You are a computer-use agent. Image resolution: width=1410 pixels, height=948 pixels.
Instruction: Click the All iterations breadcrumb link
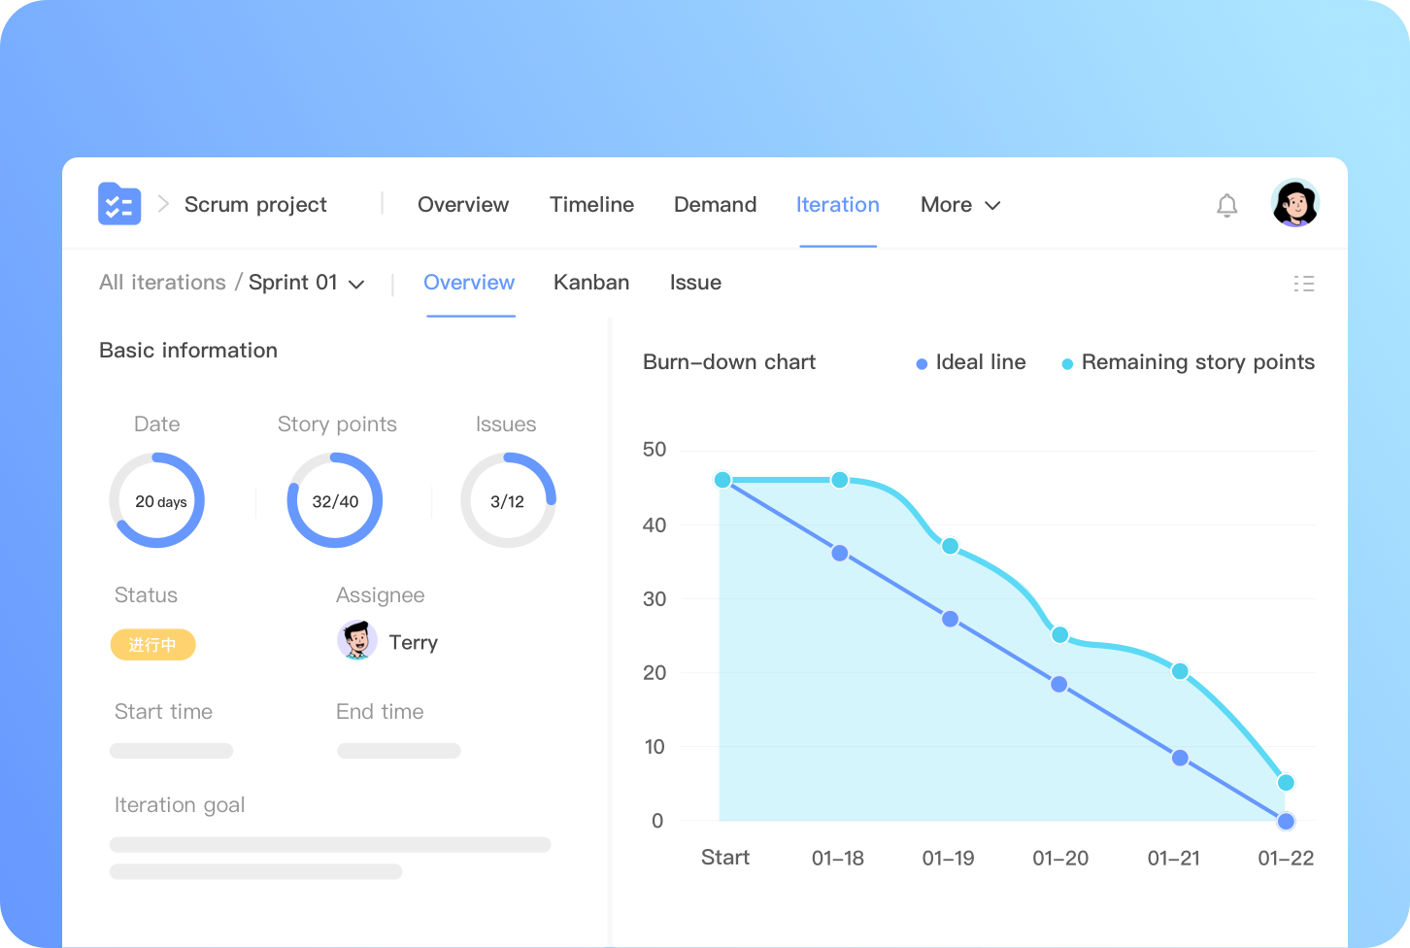162,283
